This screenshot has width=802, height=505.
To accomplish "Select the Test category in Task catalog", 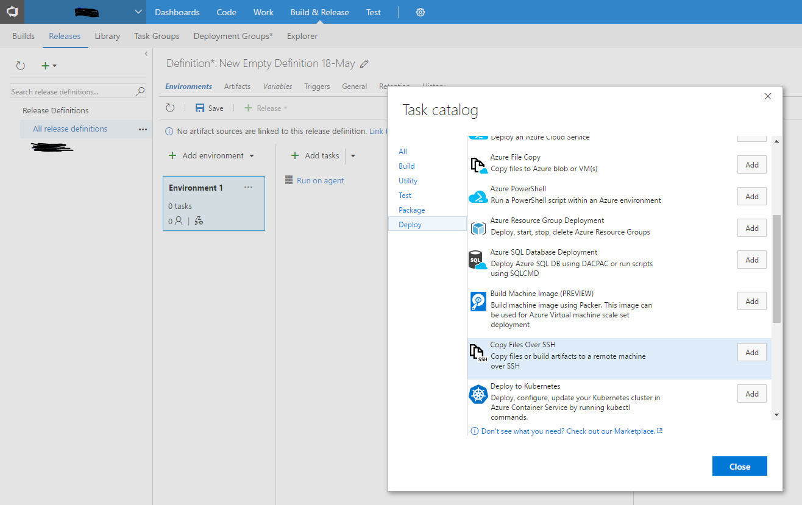I will [405, 196].
